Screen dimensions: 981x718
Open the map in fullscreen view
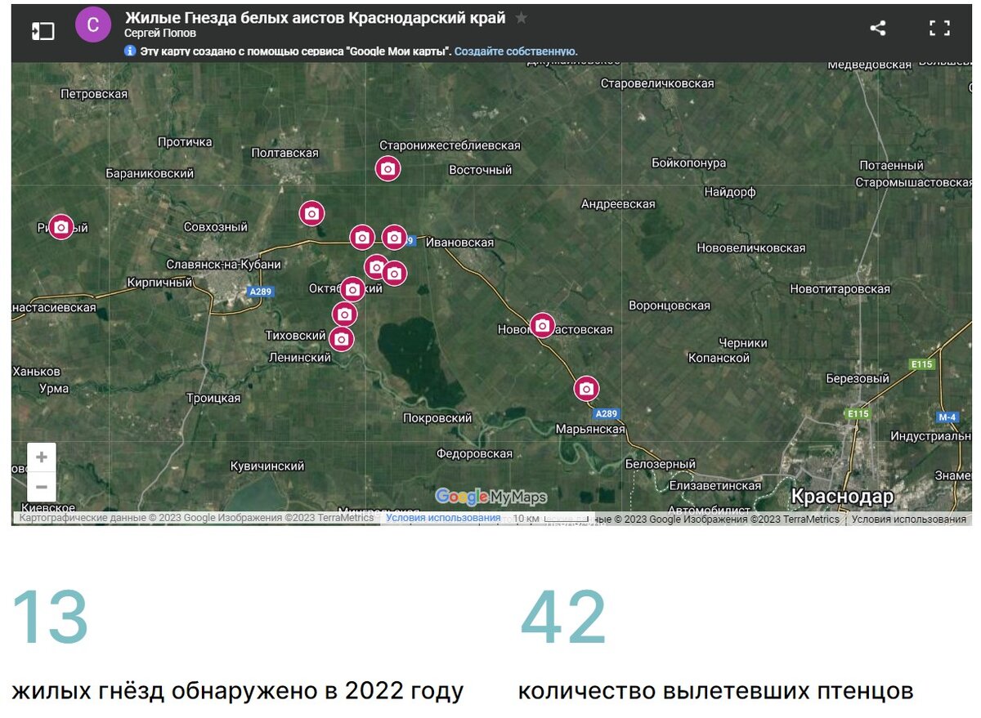939,28
